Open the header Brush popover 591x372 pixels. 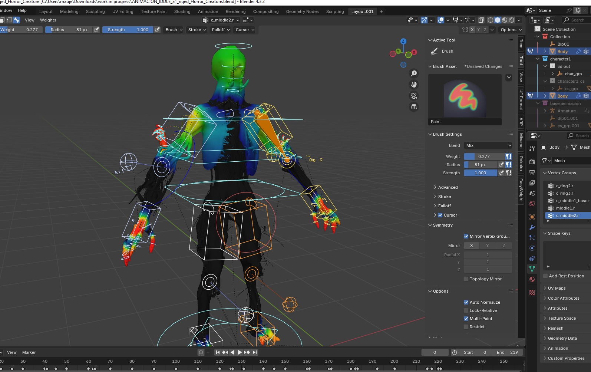(174, 30)
